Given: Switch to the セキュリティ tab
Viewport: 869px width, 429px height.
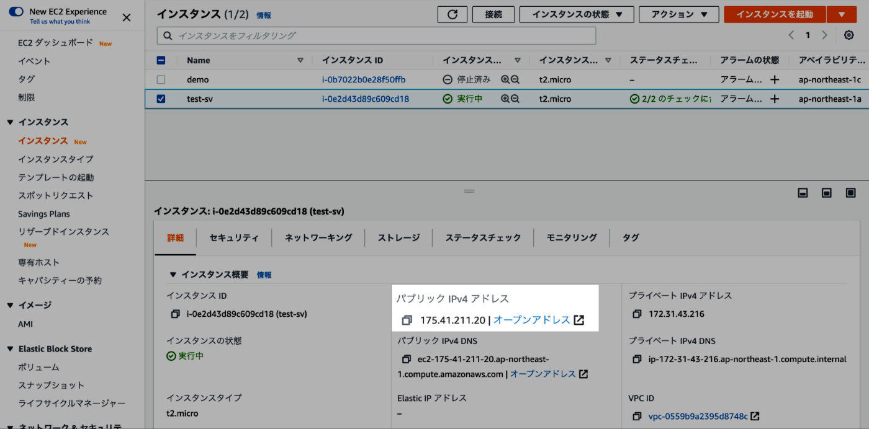Looking at the screenshot, I should (234, 237).
